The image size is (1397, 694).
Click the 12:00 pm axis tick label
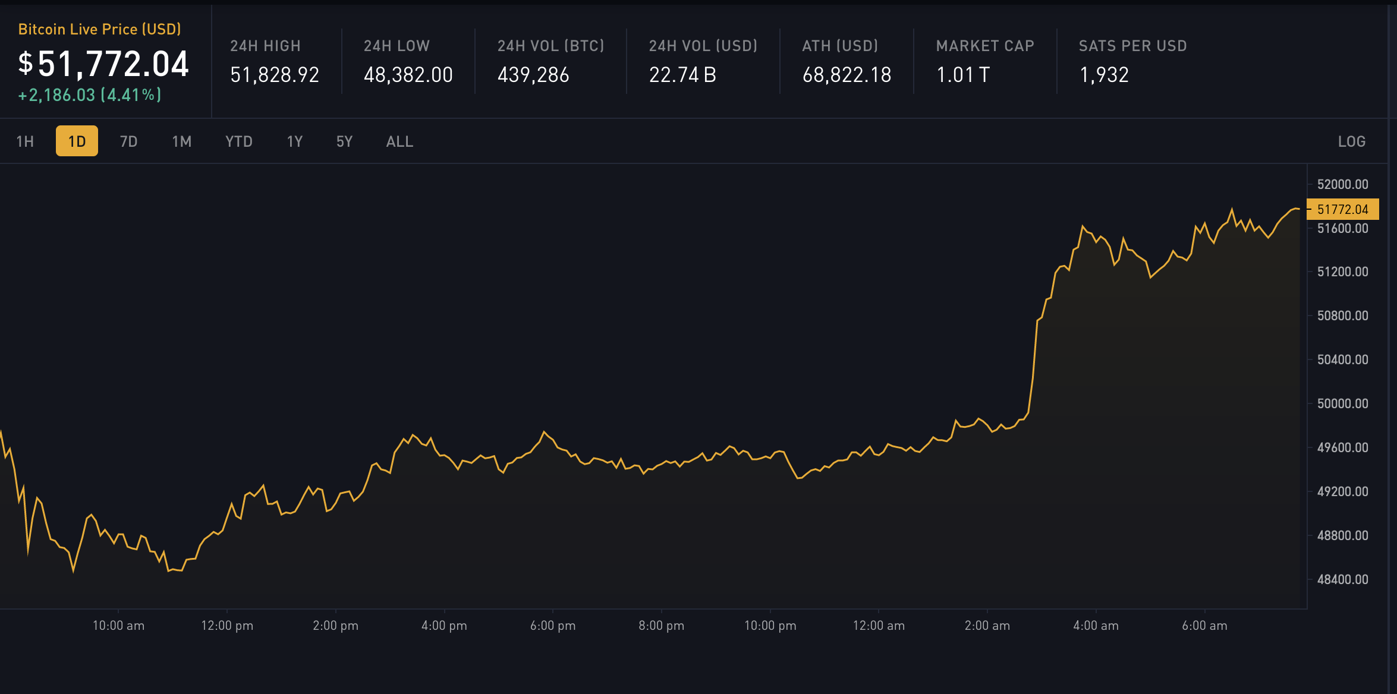tap(227, 626)
